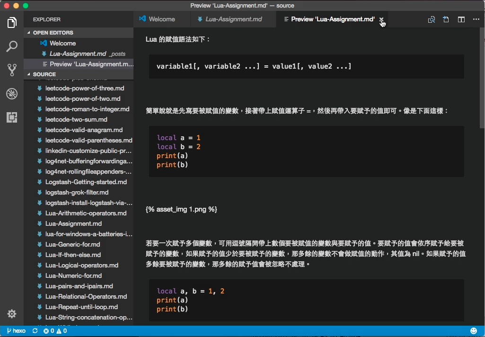
Task: Click the 'local a, b = 1, 2' code line
Action: pos(191,291)
